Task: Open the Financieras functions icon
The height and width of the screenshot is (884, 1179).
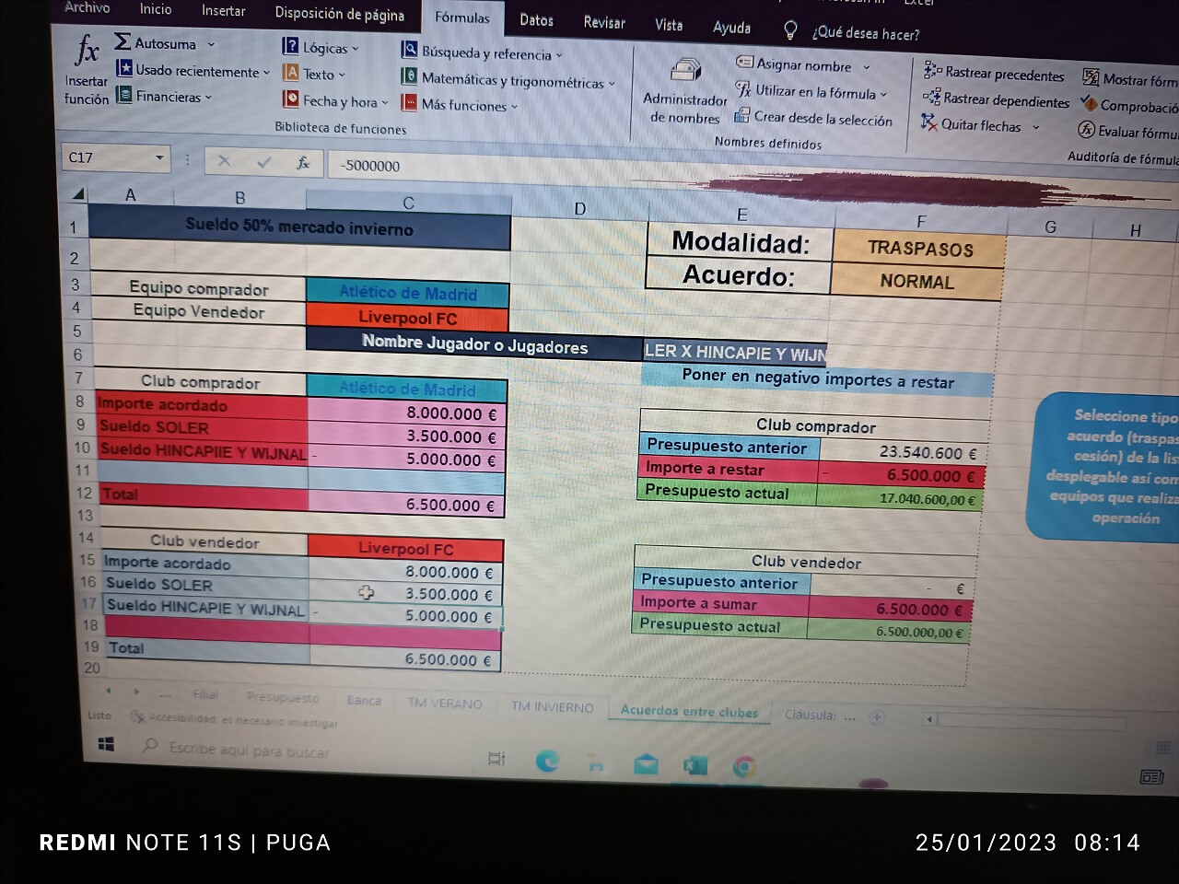Action: click(x=124, y=95)
